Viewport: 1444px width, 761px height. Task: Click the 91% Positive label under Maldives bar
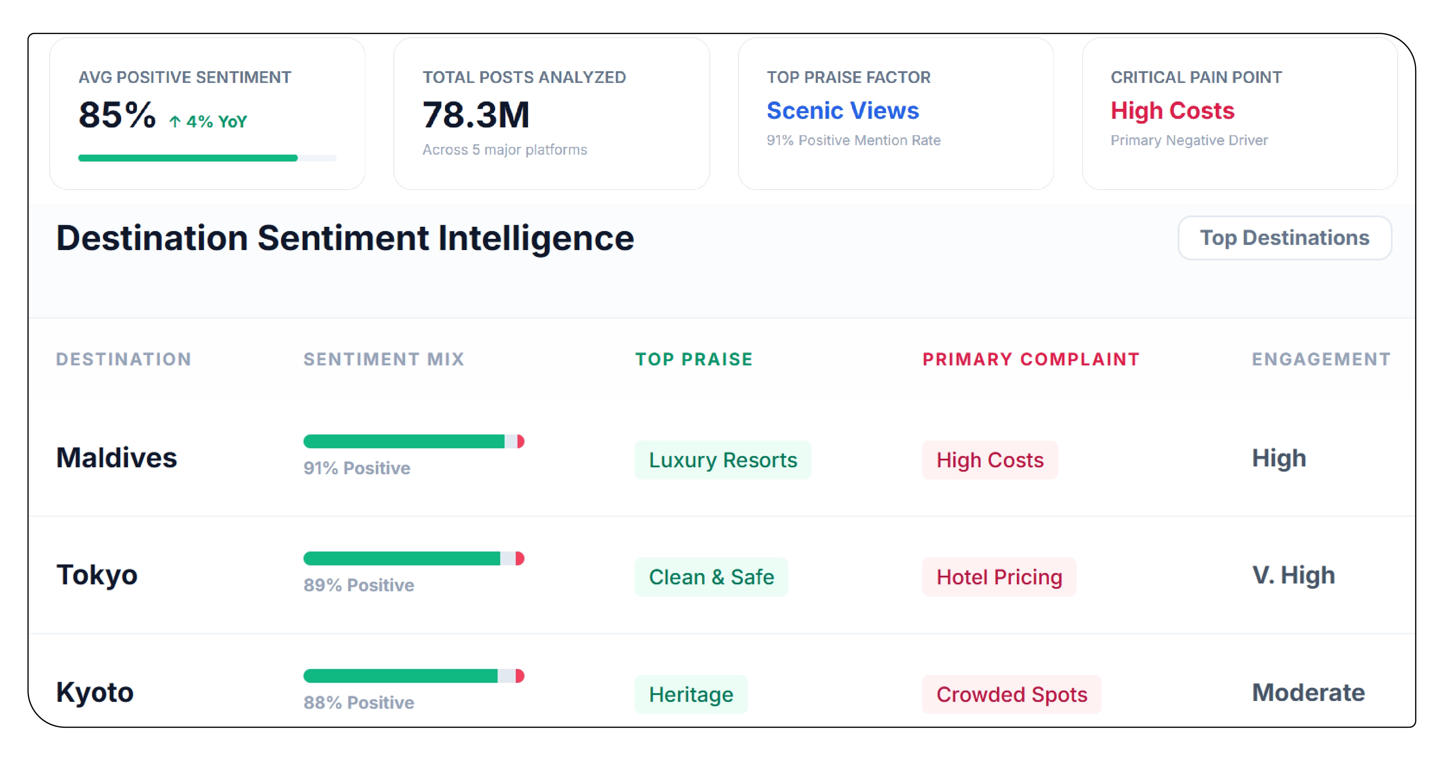(x=357, y=468)
